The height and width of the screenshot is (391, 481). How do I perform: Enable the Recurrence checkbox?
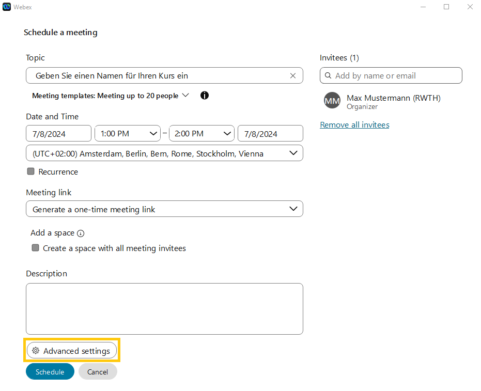tap(31, 171)
